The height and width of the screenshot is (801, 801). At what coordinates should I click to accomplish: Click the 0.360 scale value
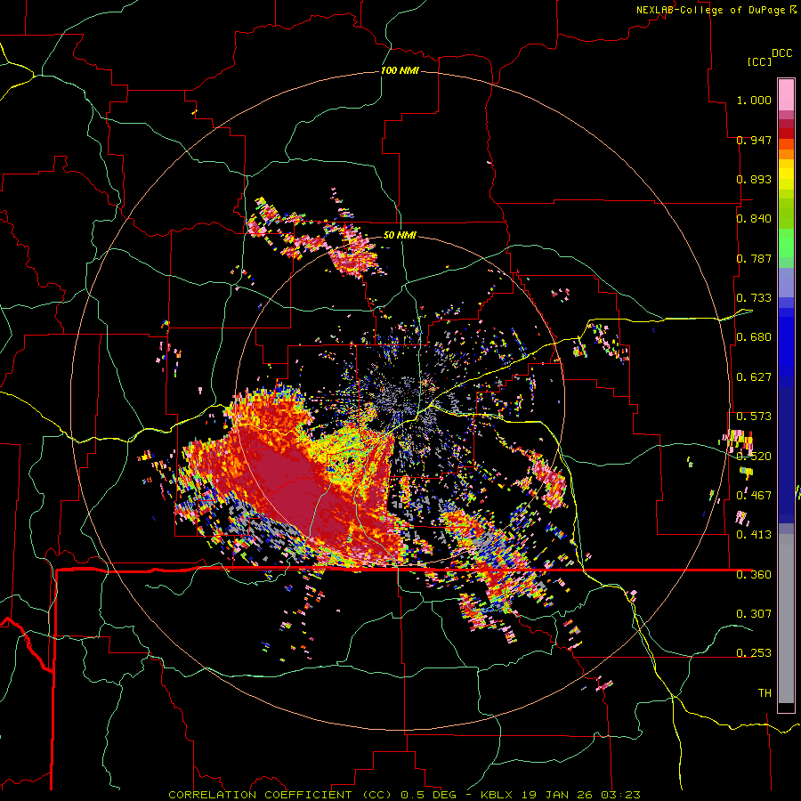754,574
